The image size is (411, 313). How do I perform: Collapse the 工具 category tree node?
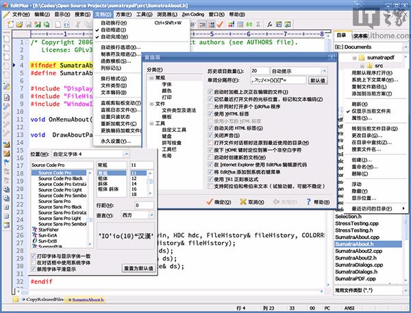[x=151, y=124]
